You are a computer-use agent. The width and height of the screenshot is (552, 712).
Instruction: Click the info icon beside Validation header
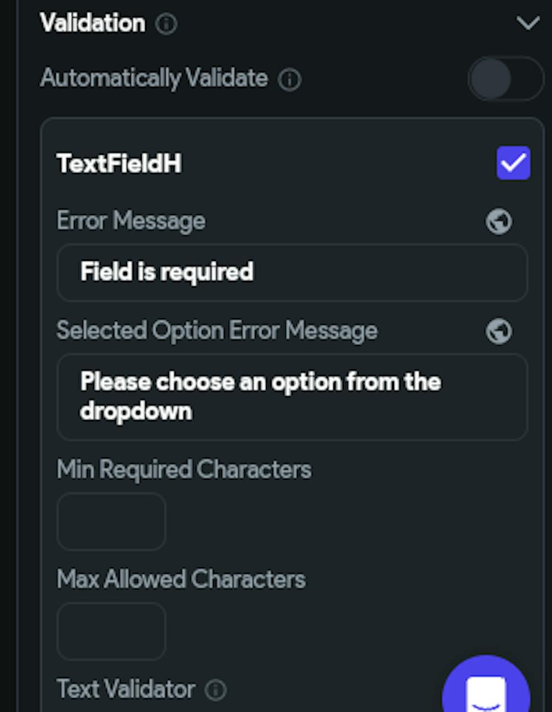click(x=166, y=24)
